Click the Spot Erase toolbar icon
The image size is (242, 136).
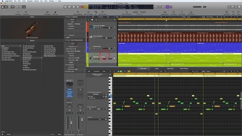[x=55, y=12]
